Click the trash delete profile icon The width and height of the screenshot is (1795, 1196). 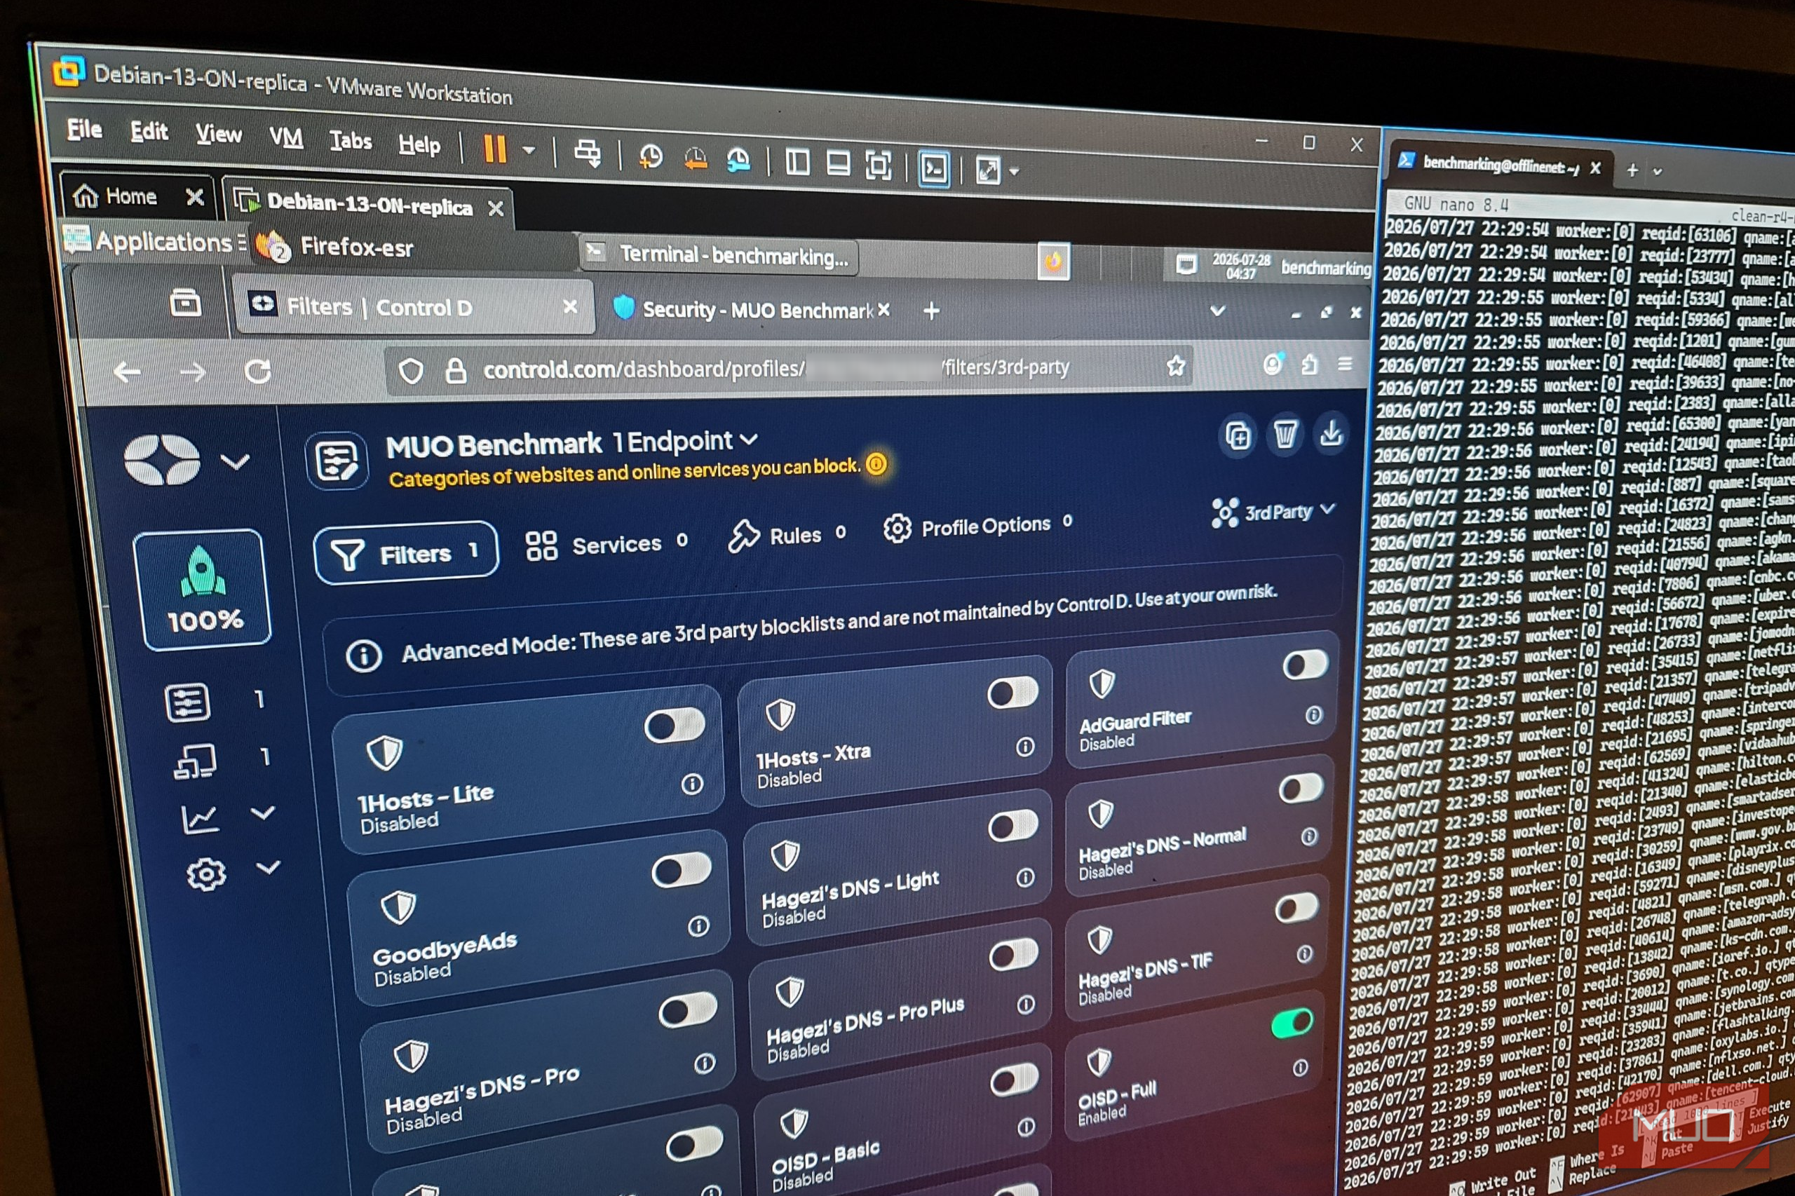pyautogui.click(x=1284, y=435)
